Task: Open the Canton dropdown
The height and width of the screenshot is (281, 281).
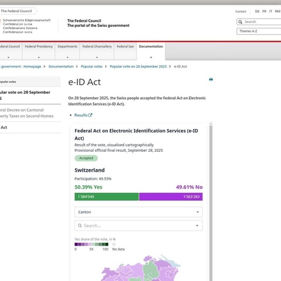Action: click(138, 212)
